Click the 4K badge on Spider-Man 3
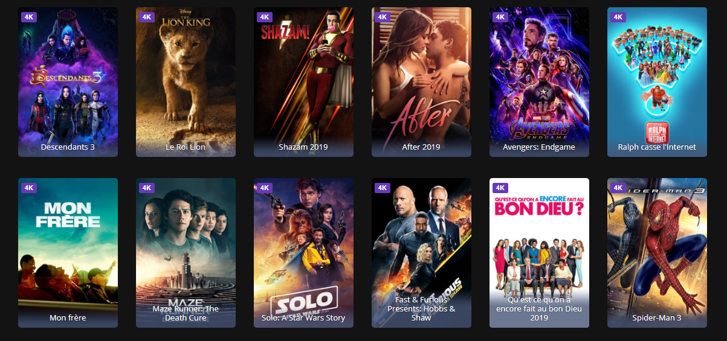 pyautogui.click(x=618, y=188)
